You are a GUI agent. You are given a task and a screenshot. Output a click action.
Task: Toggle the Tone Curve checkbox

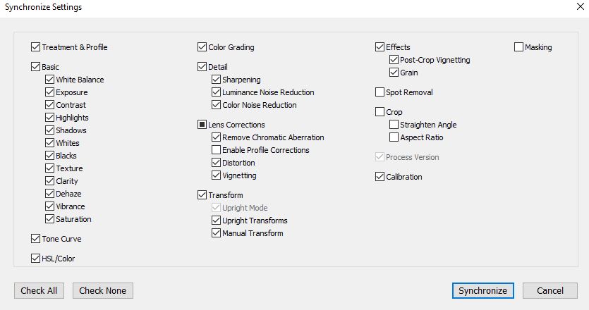[x=36, y=240]
